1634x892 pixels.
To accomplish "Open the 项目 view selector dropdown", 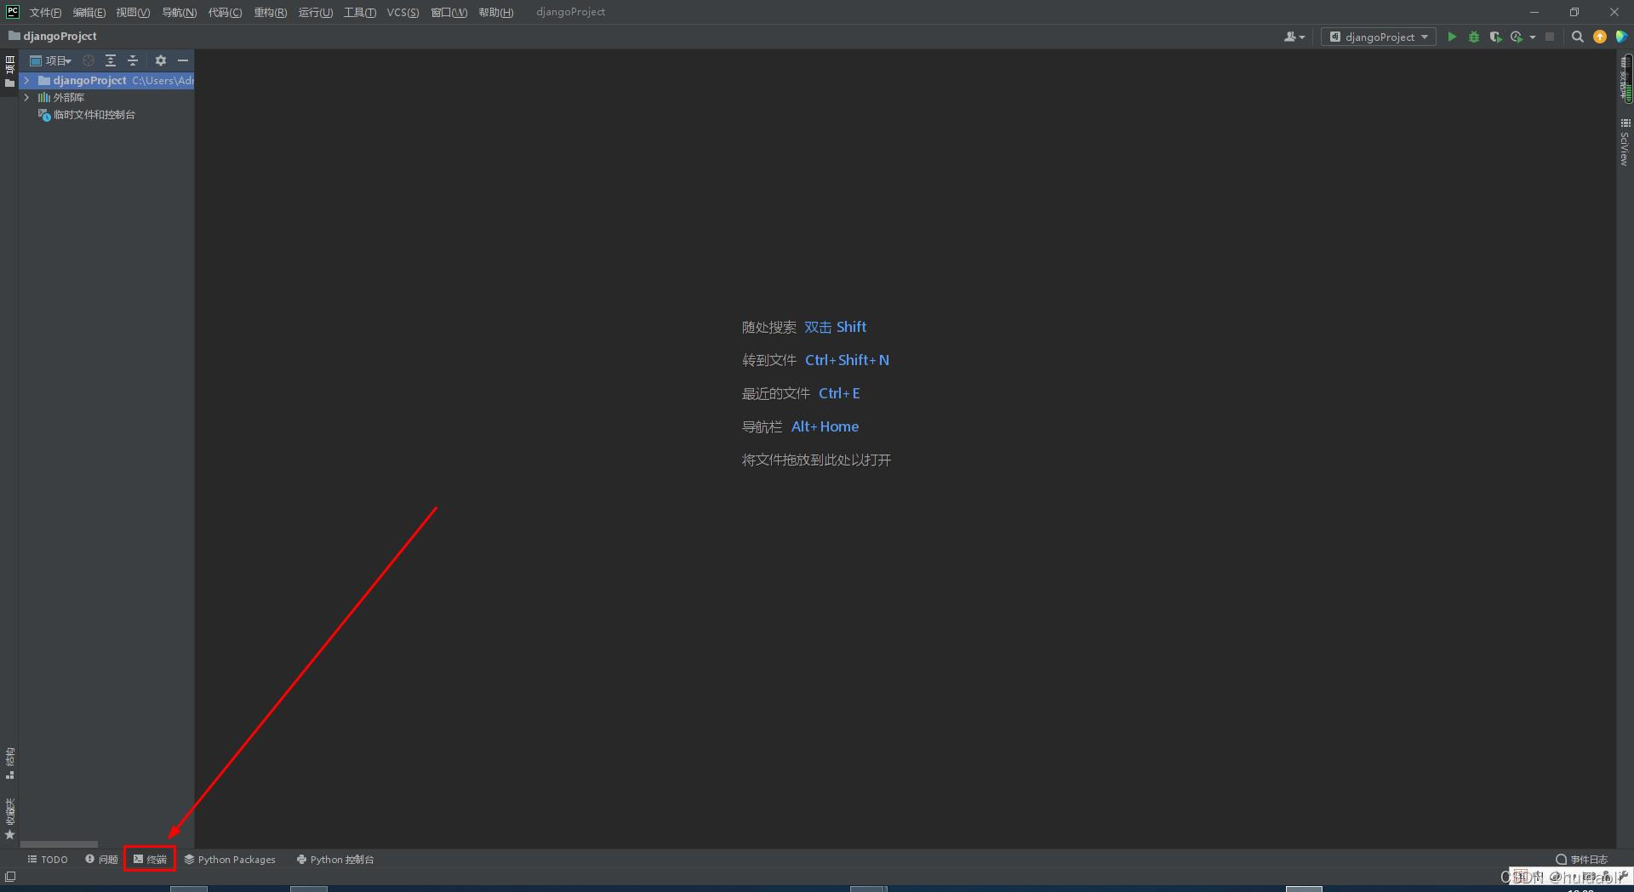I will (51, 60).
